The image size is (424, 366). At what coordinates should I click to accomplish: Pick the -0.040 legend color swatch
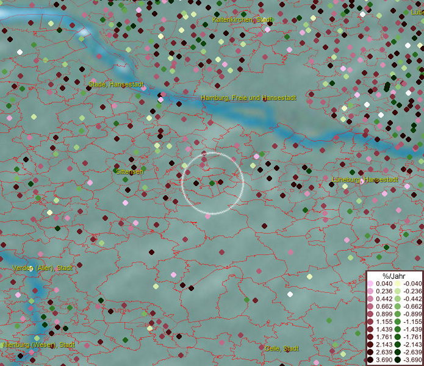pyautogui.click(x=398, y=284)
